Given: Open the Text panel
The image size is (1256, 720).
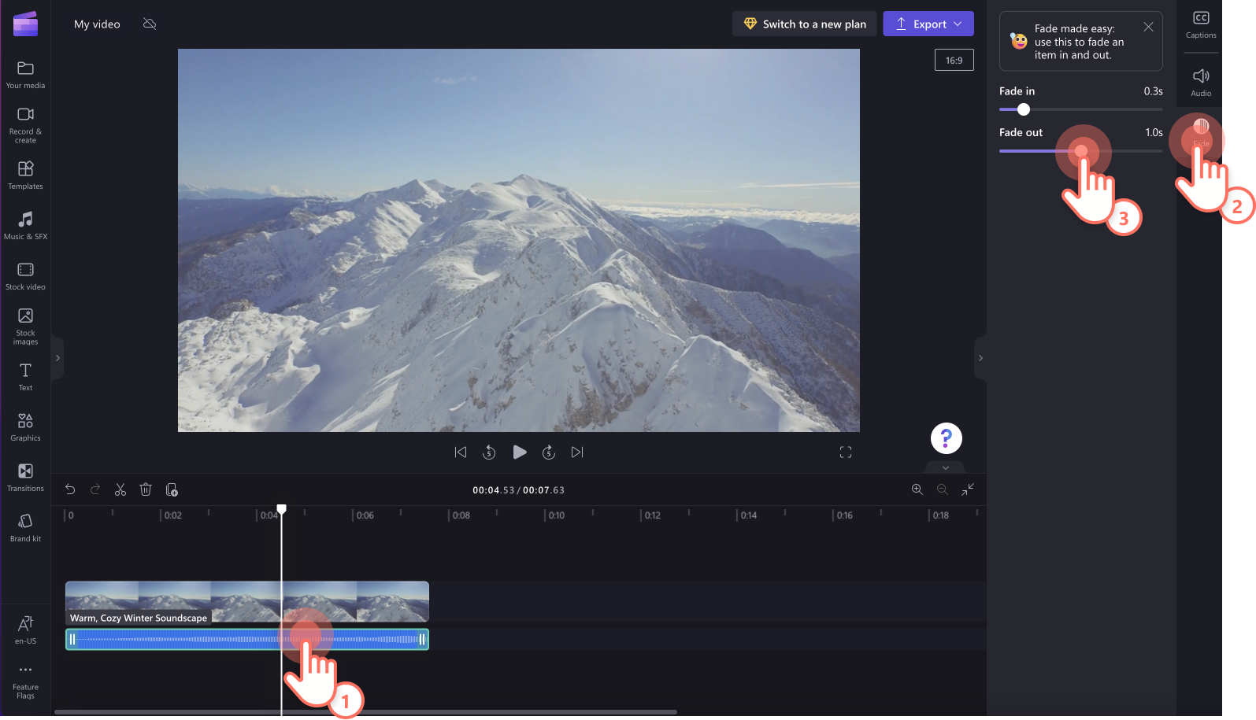Looking at the screenshot, I should pos(25,376).
